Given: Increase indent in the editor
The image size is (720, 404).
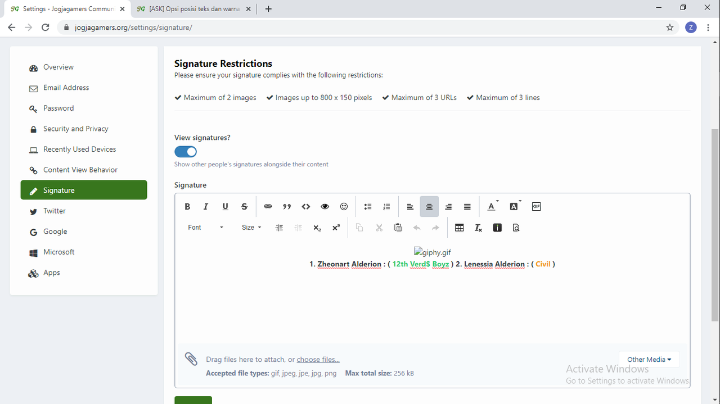Looking at the screenshot, I should tap(279, 228).
